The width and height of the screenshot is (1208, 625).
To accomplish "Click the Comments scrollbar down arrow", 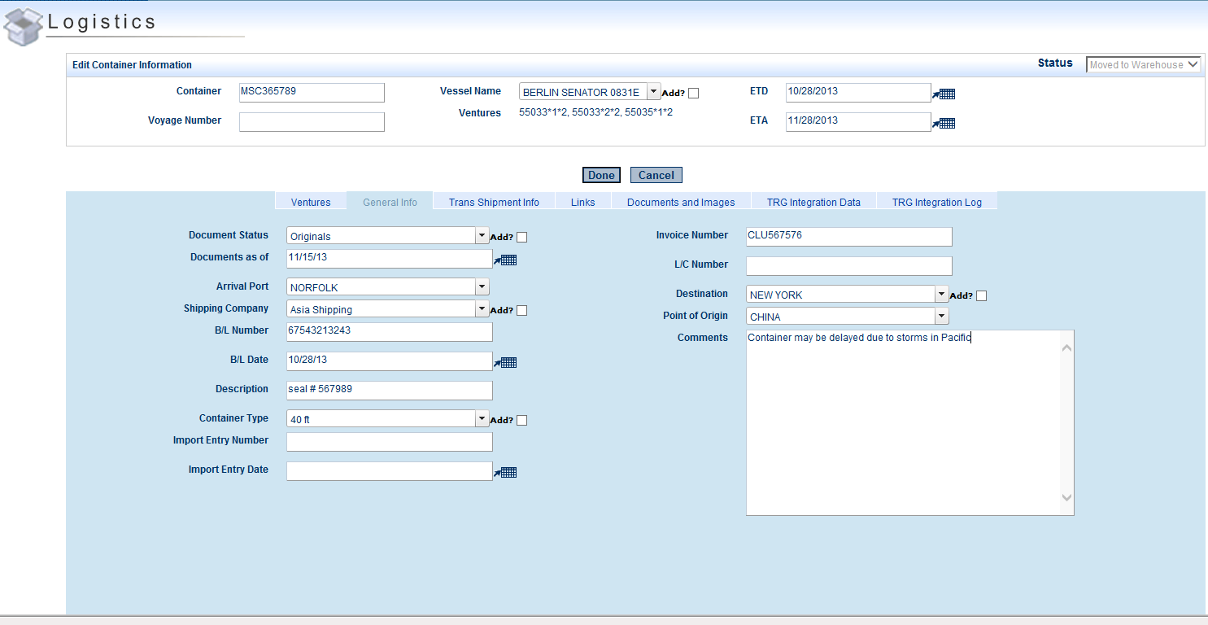I will 1067,497.
